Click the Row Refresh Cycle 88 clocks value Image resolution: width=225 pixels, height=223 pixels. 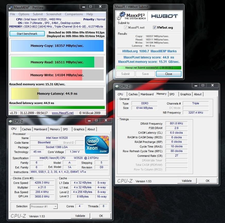point(177,151)
